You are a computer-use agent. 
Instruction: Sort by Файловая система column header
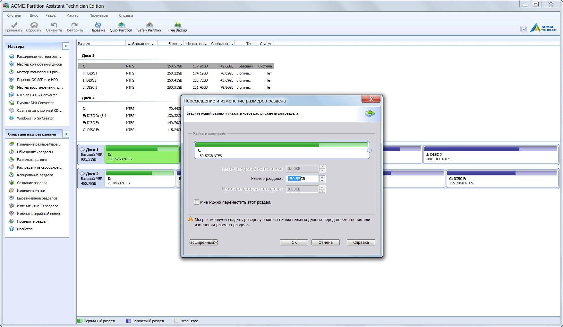pyautogui.click(x=141, y=44)
